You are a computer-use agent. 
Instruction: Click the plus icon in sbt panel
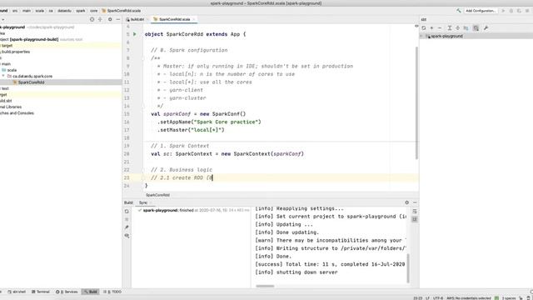[431, 28]
